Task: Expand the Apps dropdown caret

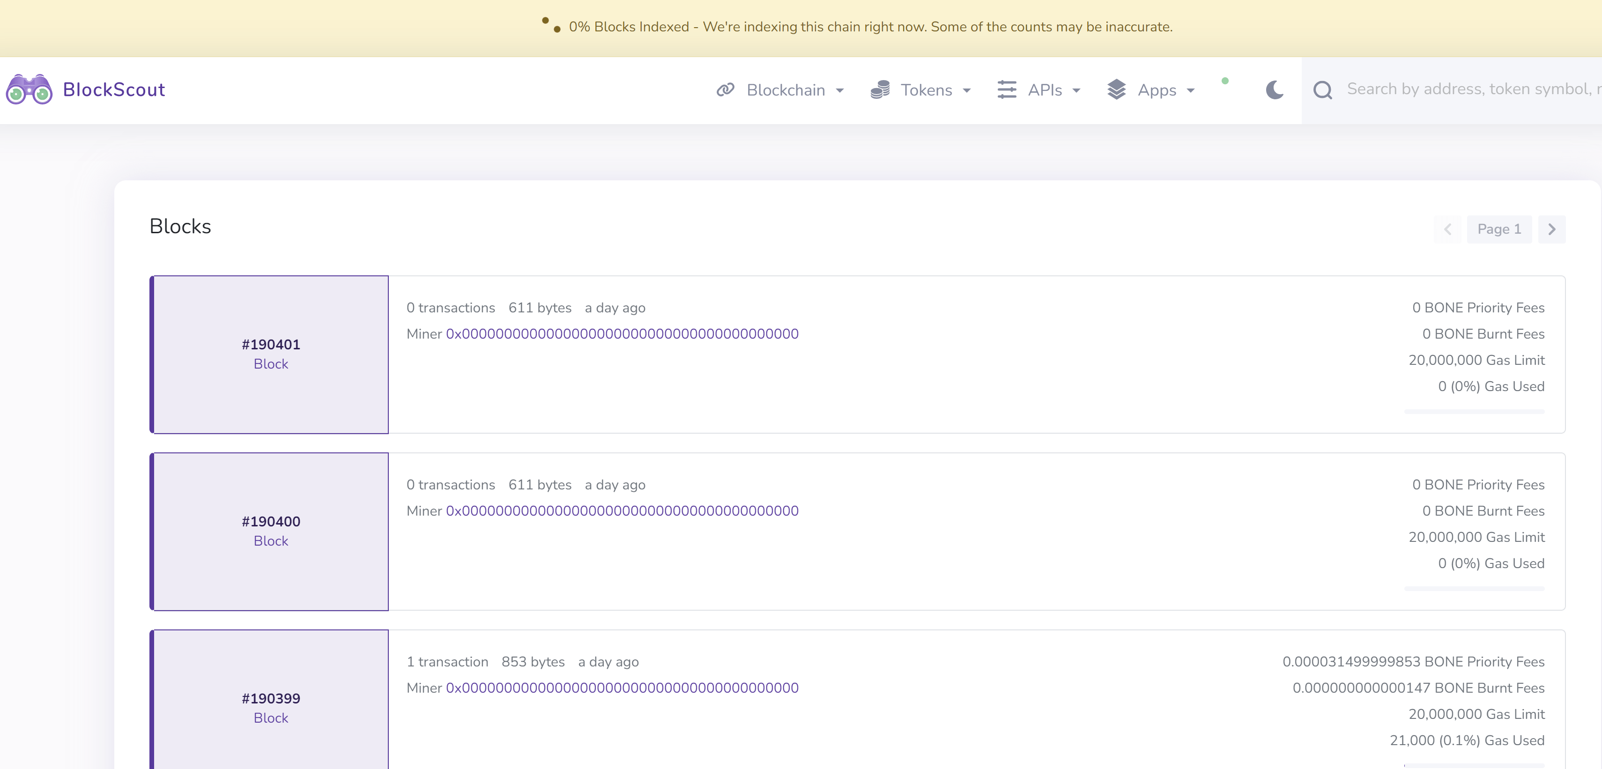Action: pyautogui.click(x=1190, y=91)
